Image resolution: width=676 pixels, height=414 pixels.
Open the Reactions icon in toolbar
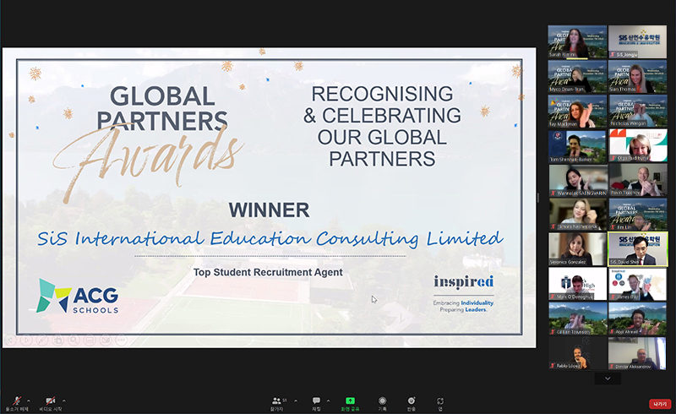412,400
